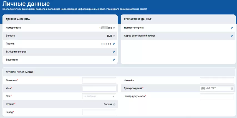Viewport: 237px width, 118px height.
Task: Click the Номер телефона row label
Action: [134, 28]
